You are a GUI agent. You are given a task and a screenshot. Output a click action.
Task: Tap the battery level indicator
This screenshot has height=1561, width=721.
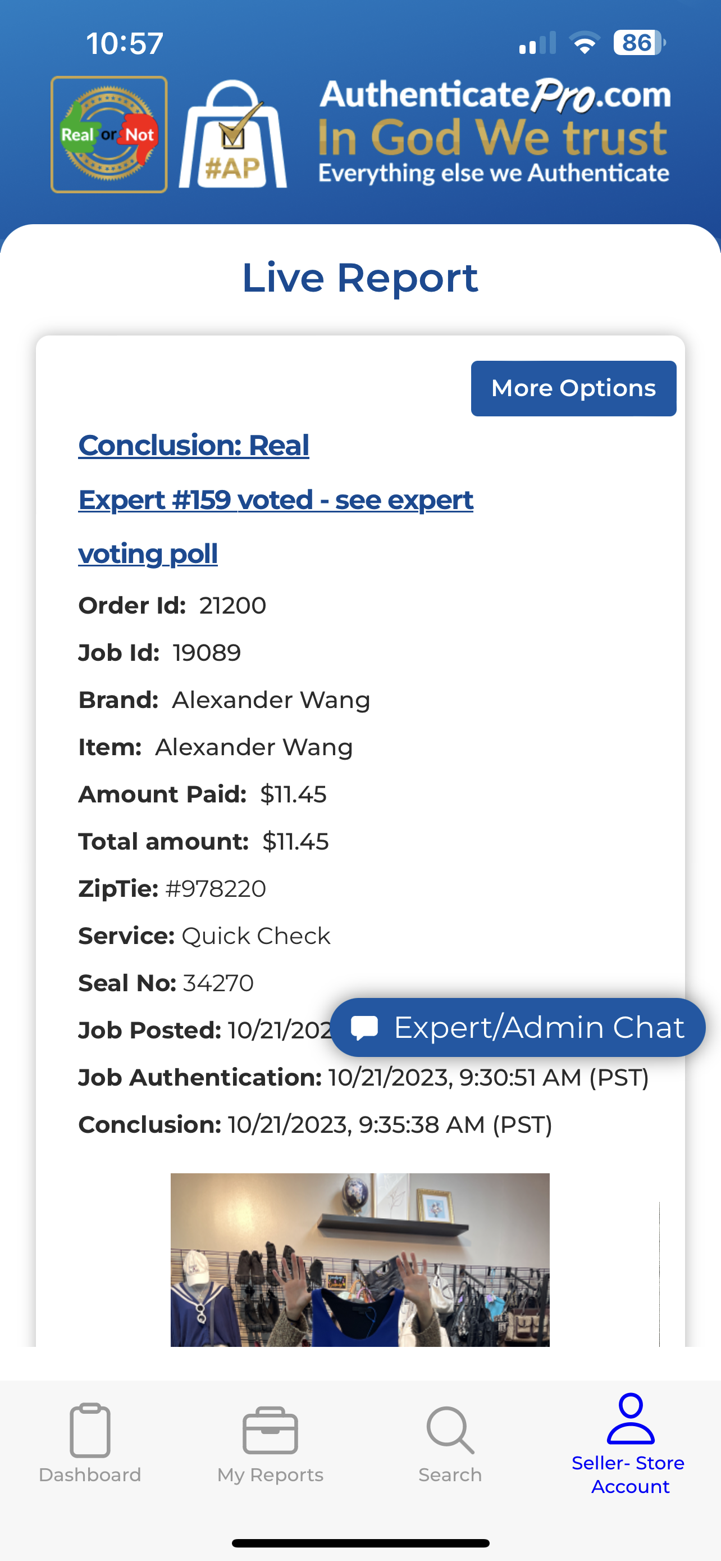638,43
